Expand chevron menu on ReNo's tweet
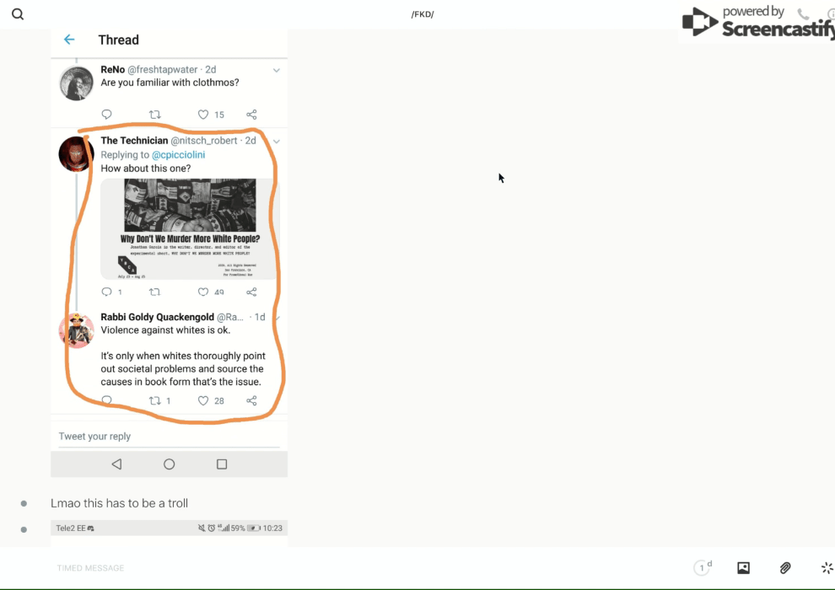 (276, 70)
